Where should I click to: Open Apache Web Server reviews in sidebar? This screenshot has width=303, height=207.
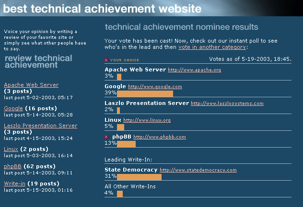point(31,85)
